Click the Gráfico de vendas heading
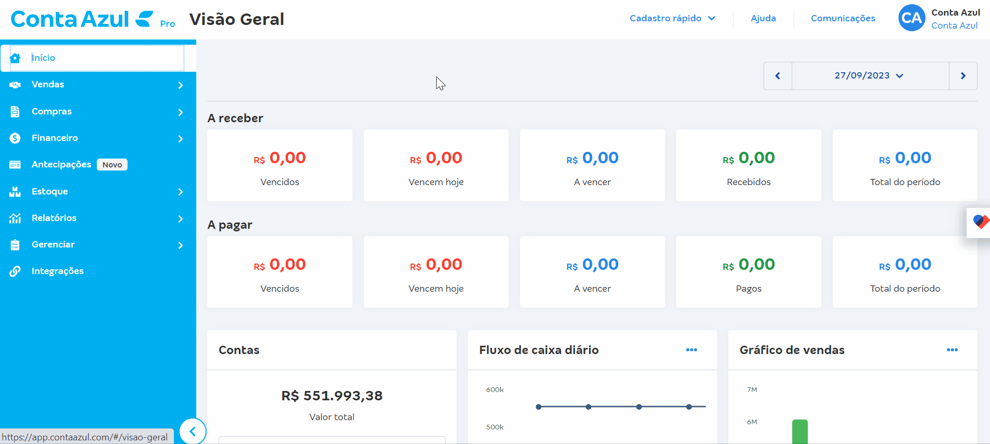Image resolution: width=990 pixels, height=444 pixels. click(x=792, y=350)
